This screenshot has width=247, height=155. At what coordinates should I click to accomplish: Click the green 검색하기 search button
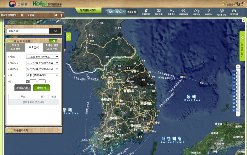click(x=41, y=88)
